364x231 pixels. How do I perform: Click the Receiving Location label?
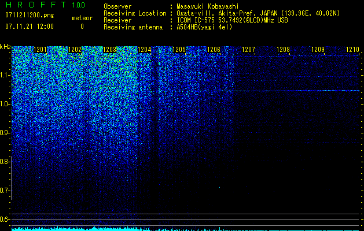click(x=135, y=13)
